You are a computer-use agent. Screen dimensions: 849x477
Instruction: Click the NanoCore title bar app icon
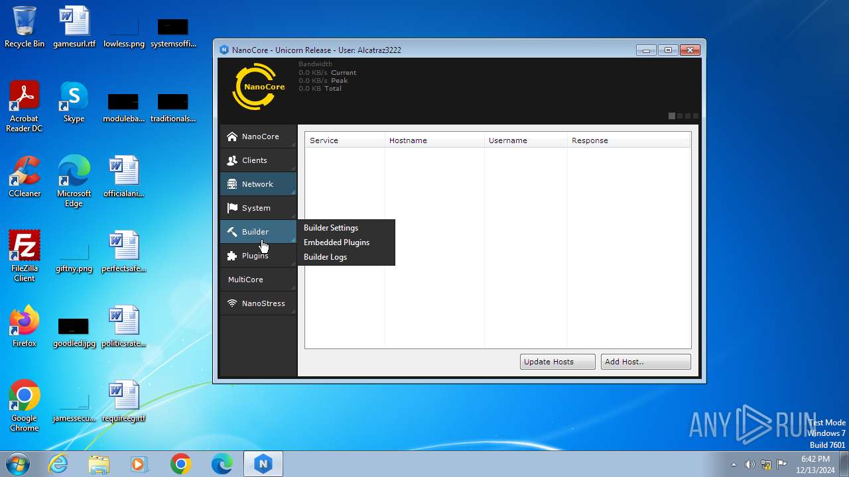[x=224, y=50]
